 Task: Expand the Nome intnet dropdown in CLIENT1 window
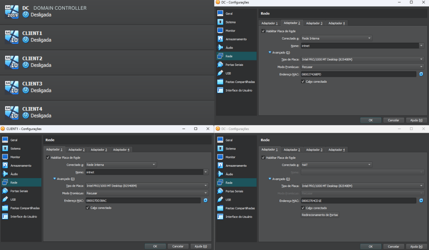(206, 172)
